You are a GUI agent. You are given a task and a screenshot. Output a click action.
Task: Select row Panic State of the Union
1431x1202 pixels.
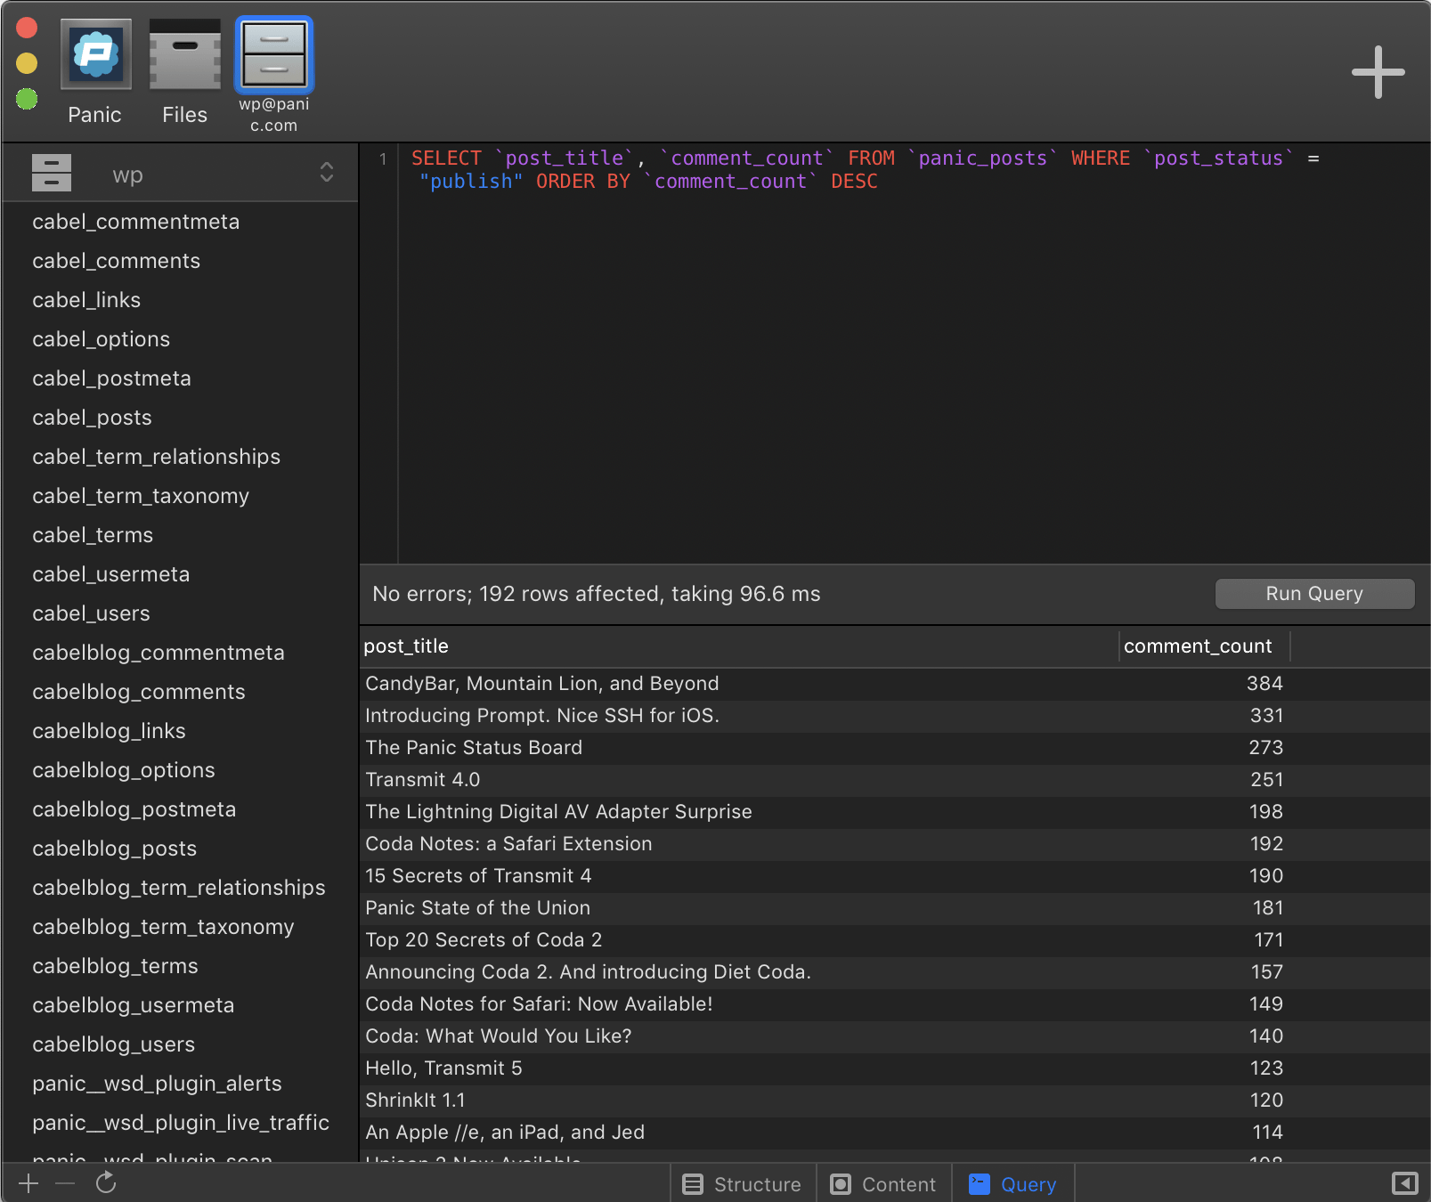click(x=895, y=908)
